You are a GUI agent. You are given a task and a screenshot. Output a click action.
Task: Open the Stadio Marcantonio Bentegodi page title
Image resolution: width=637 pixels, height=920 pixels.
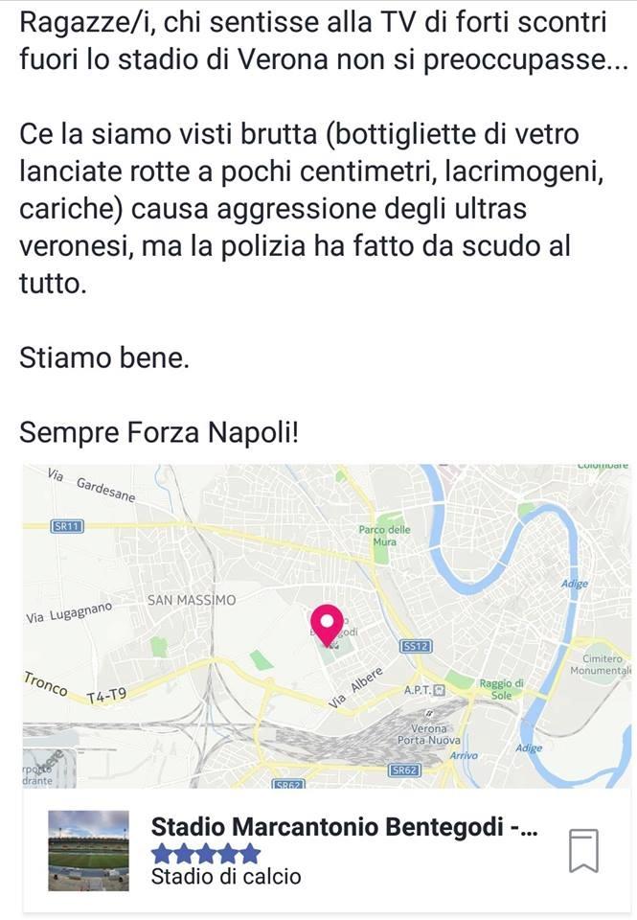pos(344,827)
